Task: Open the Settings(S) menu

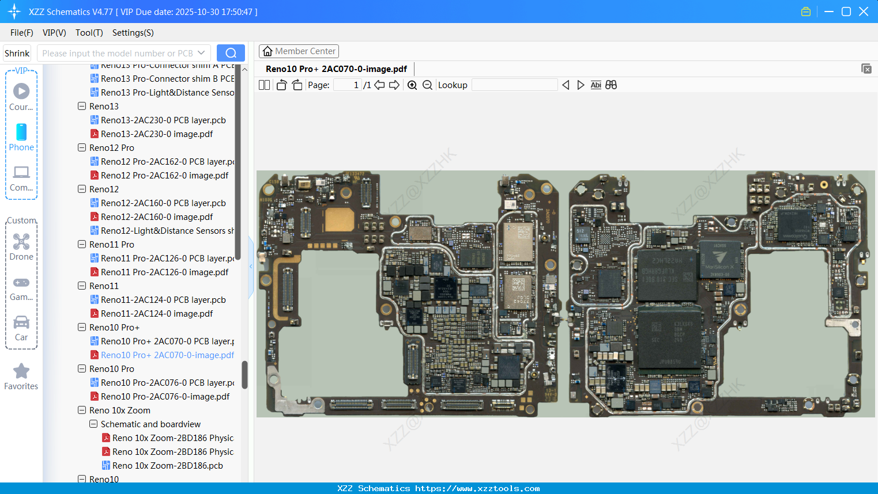Action: [x=133, y=33]
